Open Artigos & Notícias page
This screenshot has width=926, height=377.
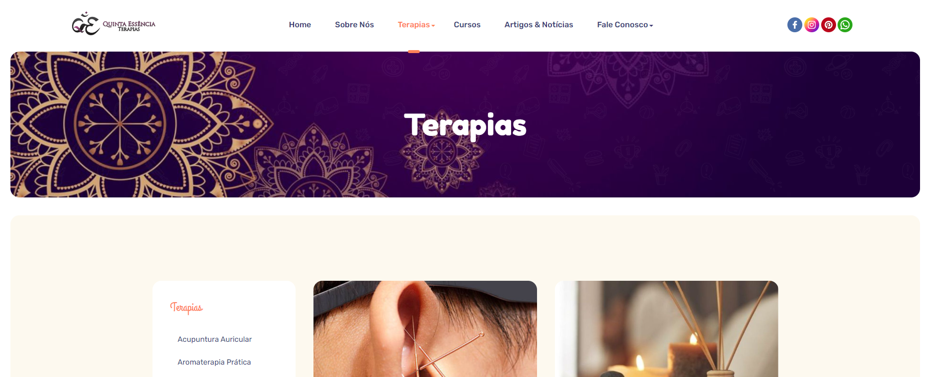[539, 25]
